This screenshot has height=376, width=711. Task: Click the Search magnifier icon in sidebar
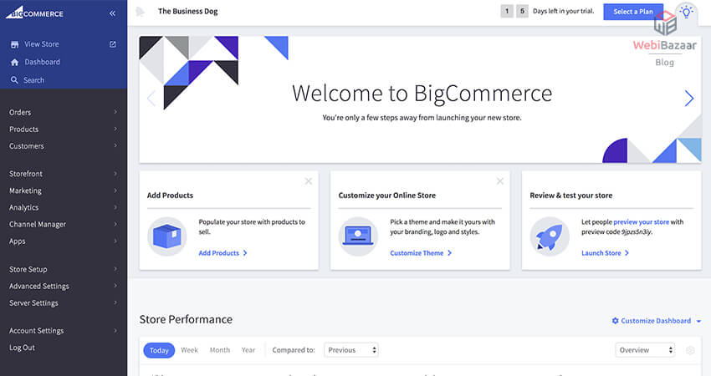tap(15, 80)
